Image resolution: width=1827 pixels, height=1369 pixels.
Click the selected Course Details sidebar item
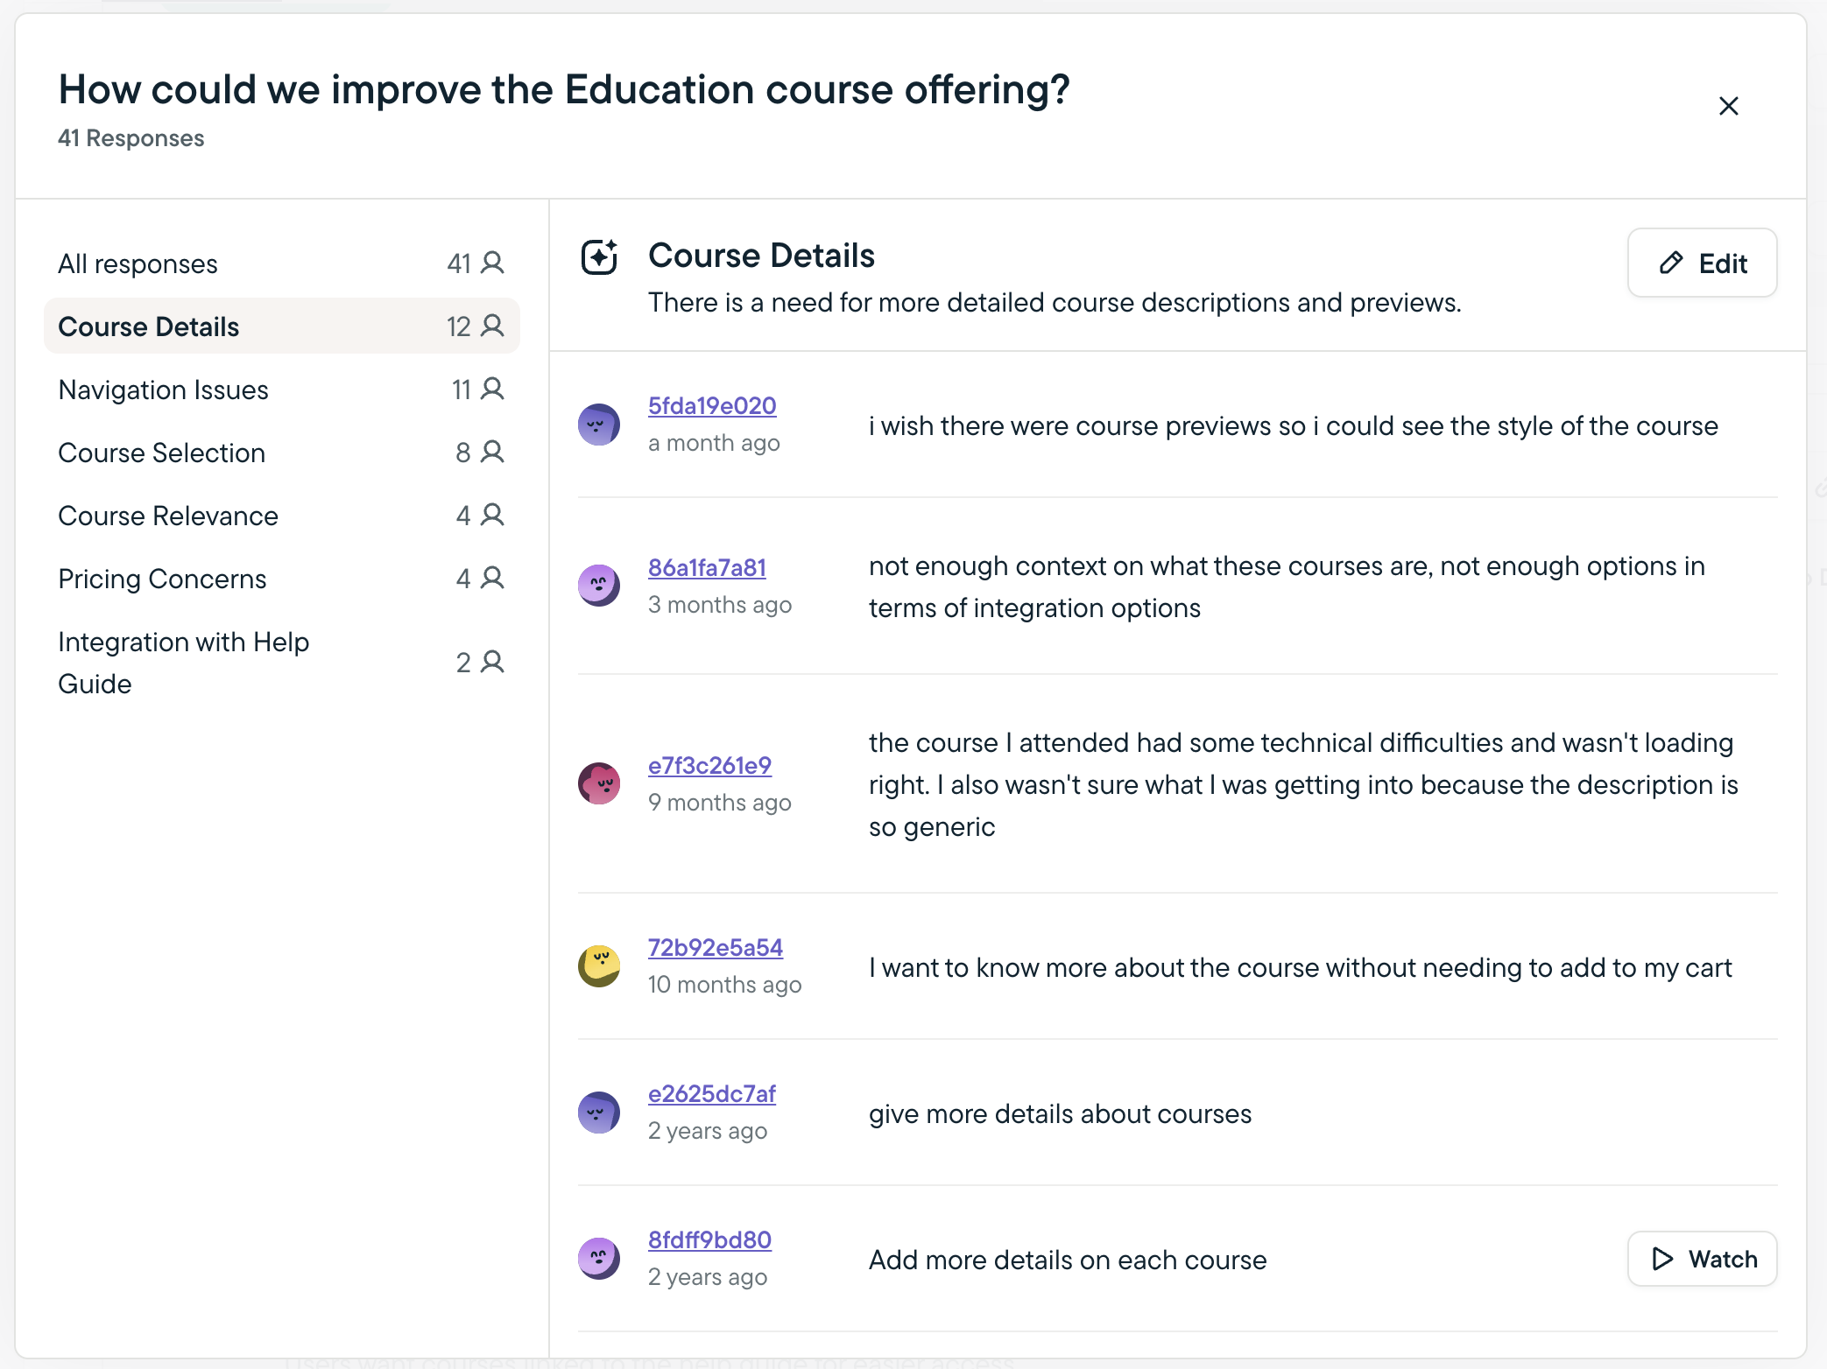click(x=280, y=326)
